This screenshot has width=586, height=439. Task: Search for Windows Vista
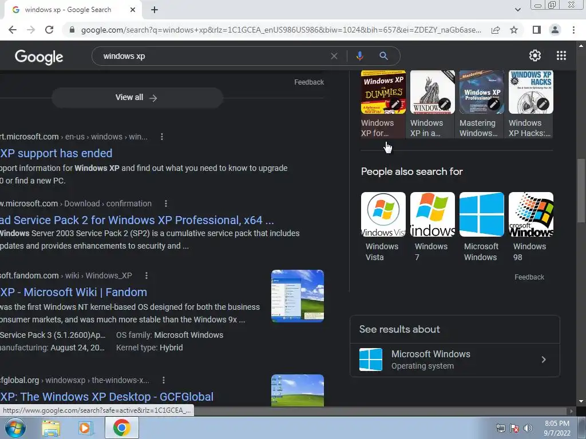click(383, 228)
